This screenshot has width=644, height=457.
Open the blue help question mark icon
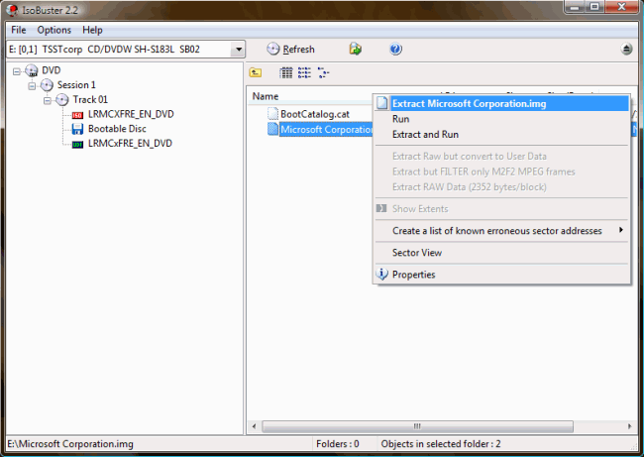click(x=396, y=50)
